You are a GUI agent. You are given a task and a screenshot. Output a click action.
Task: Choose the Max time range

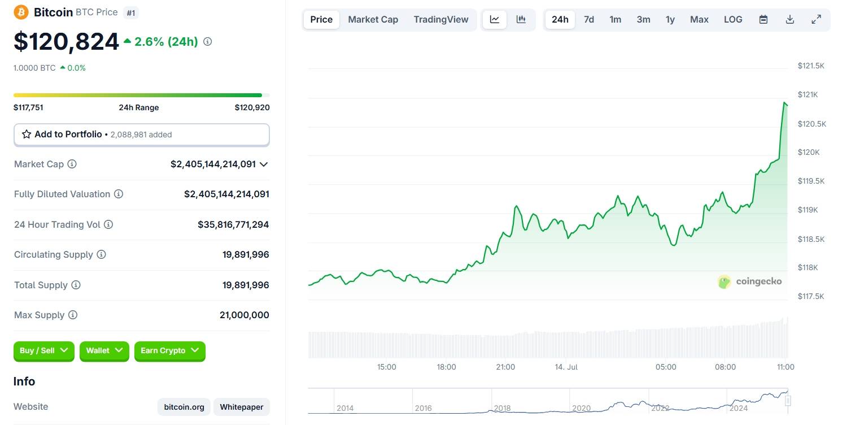pyautogui.click(x=699, y=19)
